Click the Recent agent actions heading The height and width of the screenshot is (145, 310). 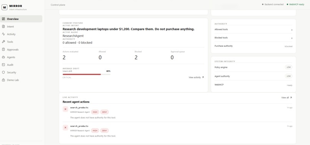76,102
